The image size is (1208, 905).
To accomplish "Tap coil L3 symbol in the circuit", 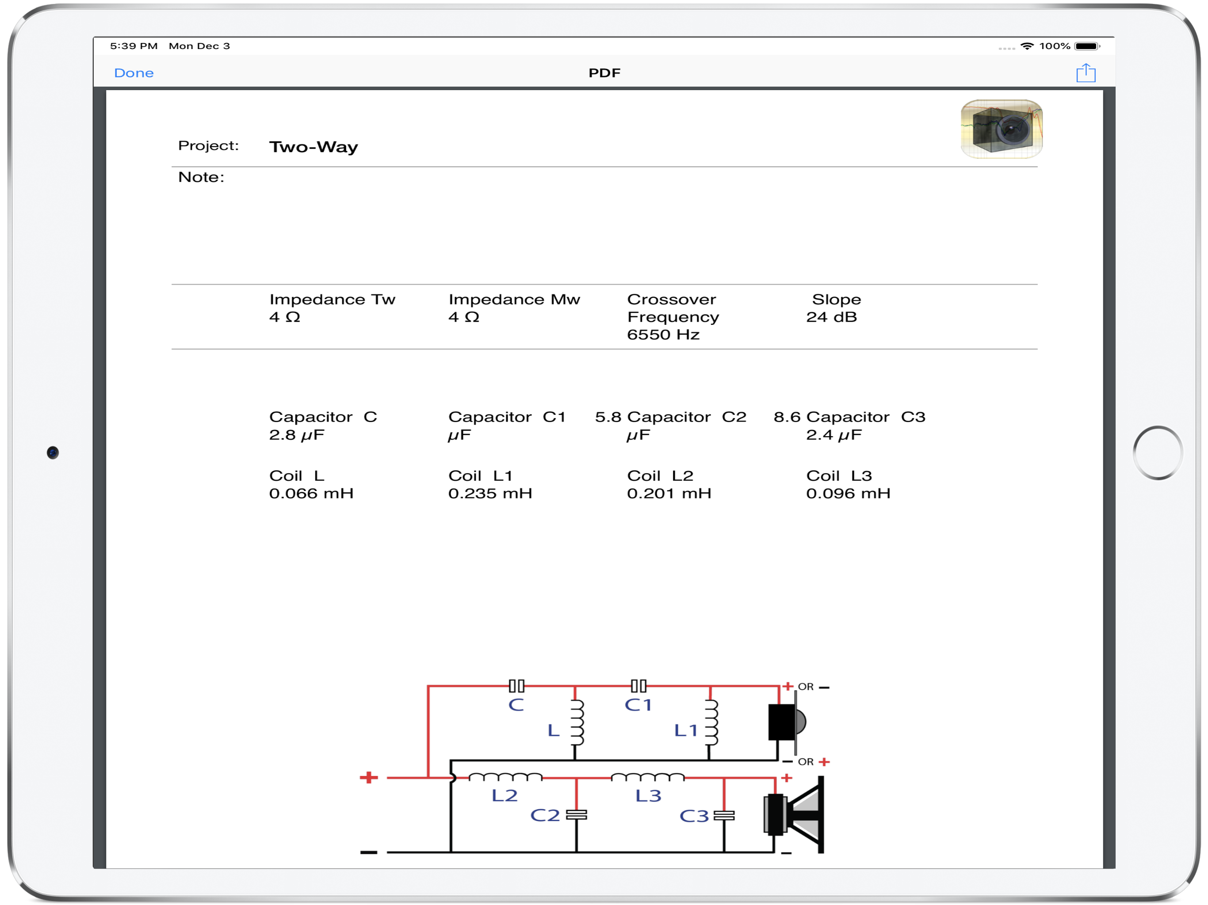I will coord(647,777).
